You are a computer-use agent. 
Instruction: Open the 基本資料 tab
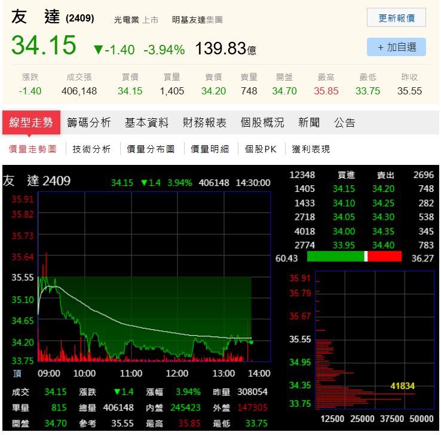point(146,122)
